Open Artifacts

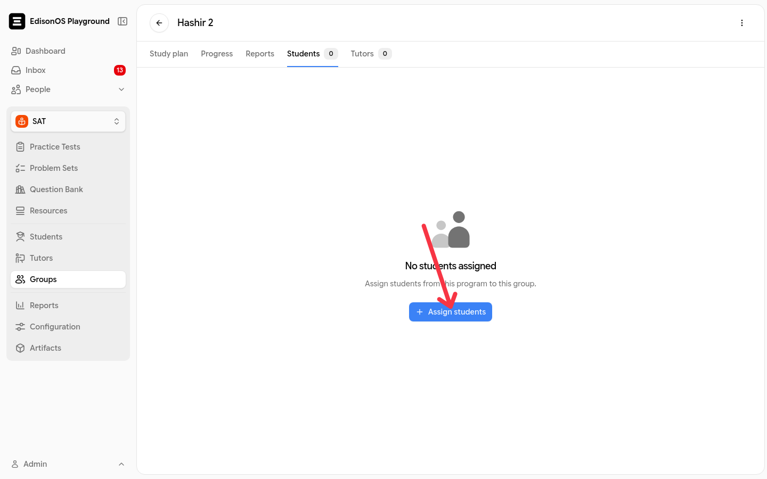pos(68,348)
